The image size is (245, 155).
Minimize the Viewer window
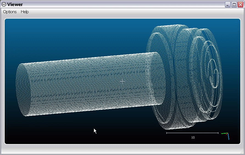click(x=228, y=5)
